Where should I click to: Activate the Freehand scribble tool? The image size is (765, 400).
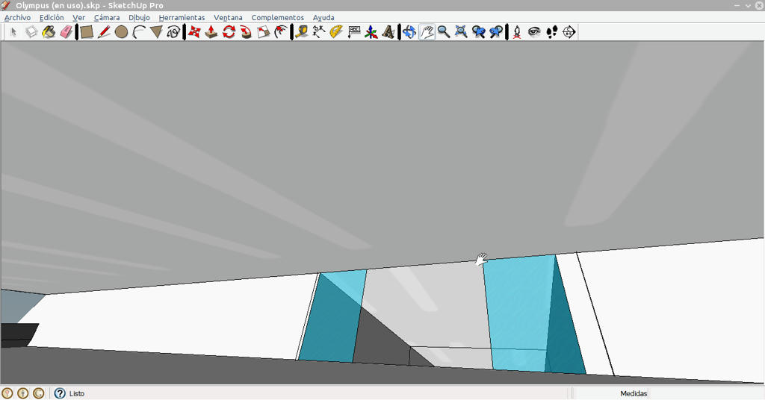pos(173,32)
